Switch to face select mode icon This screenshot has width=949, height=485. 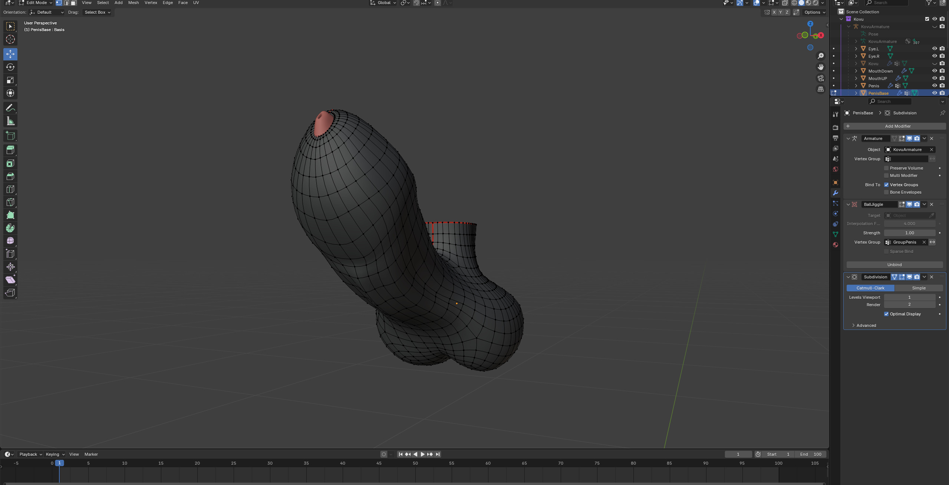point(73,3)
